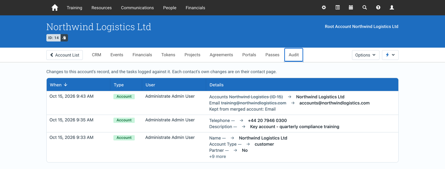Image resolution: width=445 pixels, height=169 pixels.
Task: Select the Audit tab
Action: (294, 55)
